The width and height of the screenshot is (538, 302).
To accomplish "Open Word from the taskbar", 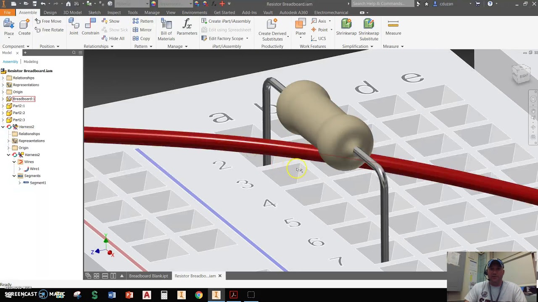I will tap(112, 295).
